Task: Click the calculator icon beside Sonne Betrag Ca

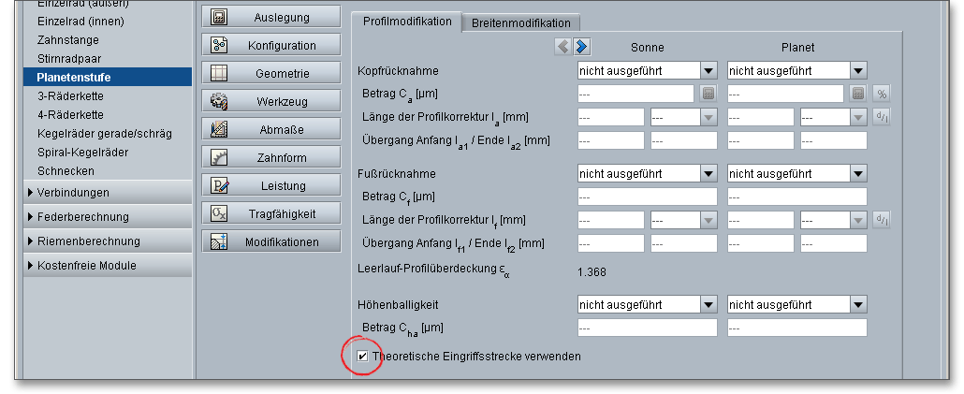Action: click(x=708, y=94)
